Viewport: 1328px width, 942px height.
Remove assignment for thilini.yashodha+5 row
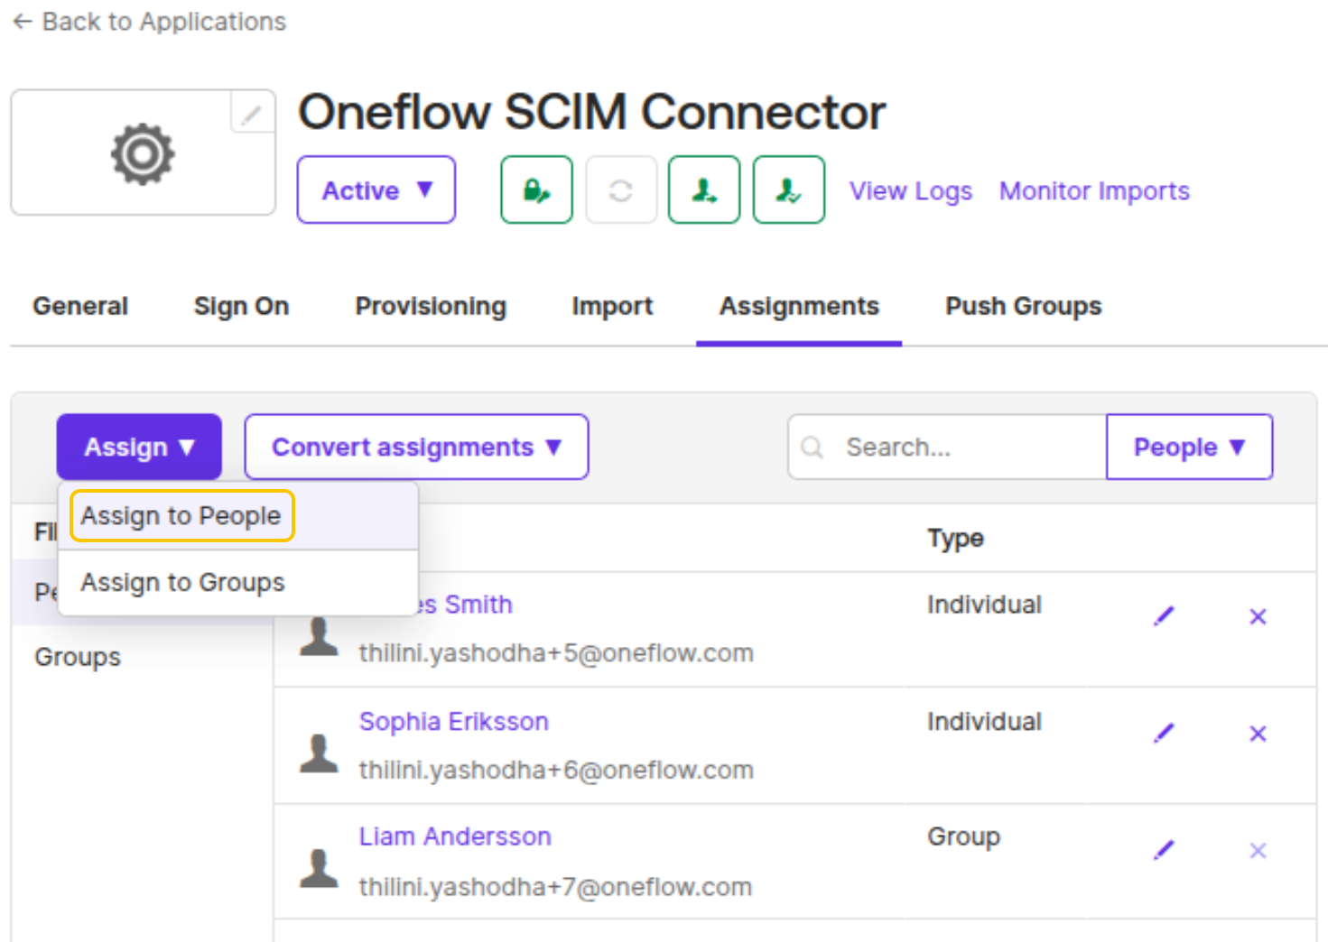[x=1258, y=616]
